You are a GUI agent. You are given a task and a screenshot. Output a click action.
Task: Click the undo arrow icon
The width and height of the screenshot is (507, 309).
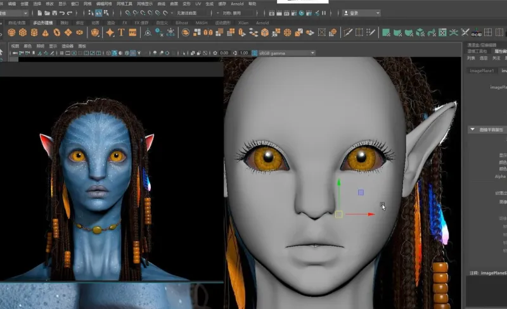pyautogui.click(x=61, y=13)
